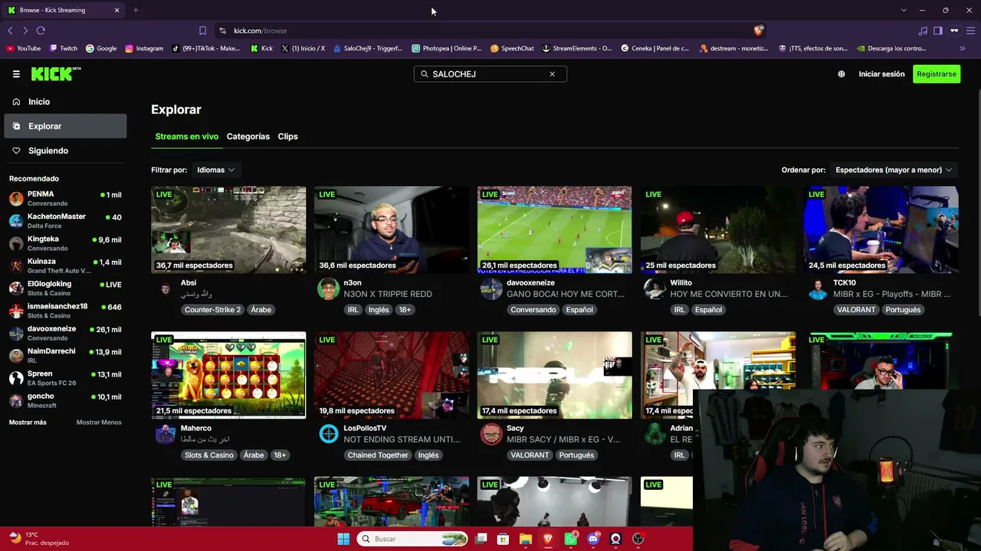Click the Slots & Casino tag under Maherco
This screenshot has width=981, height=551.
(209, 455)
